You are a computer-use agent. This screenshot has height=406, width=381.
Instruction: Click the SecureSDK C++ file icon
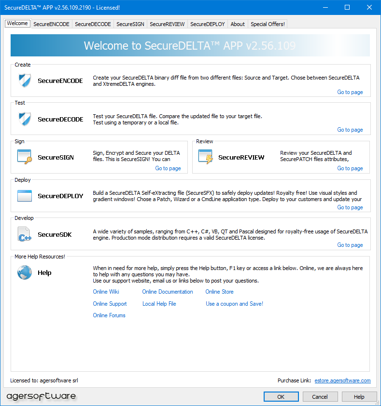[x=25, y=234]
